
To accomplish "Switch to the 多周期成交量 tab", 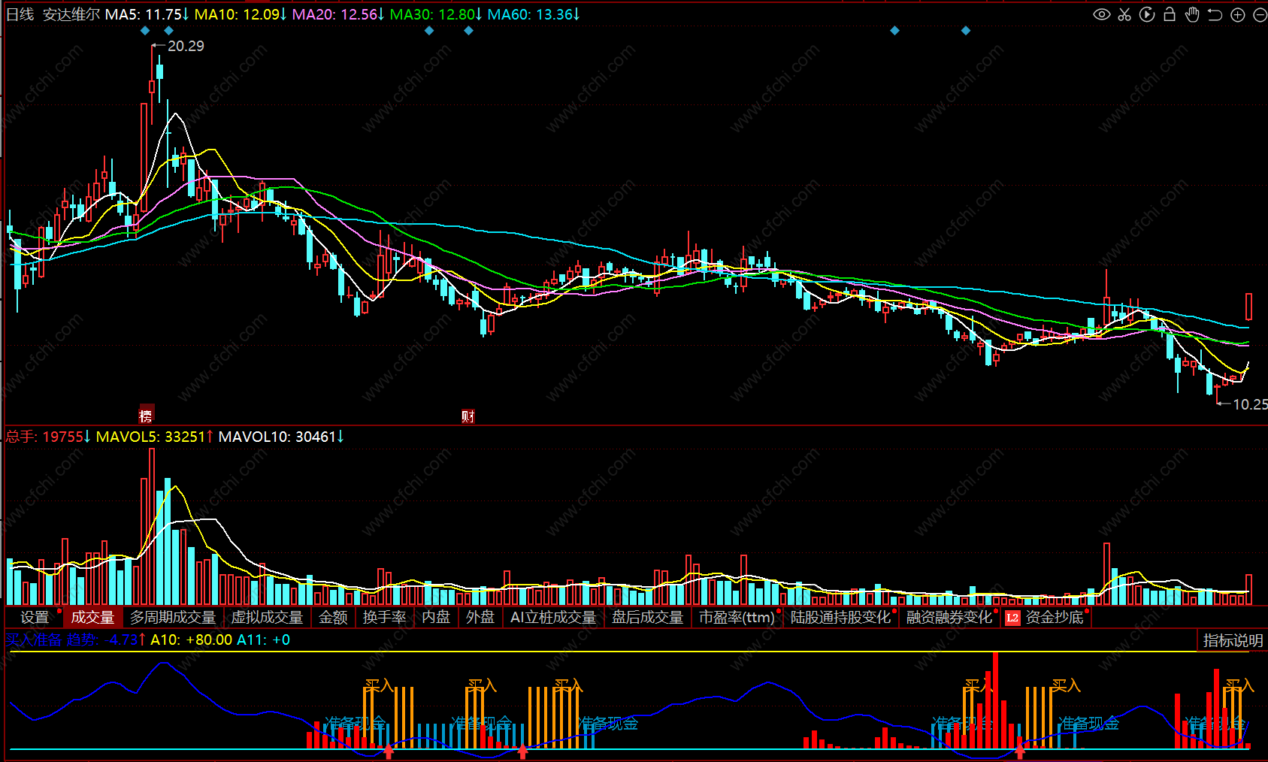I will [173, 617].
